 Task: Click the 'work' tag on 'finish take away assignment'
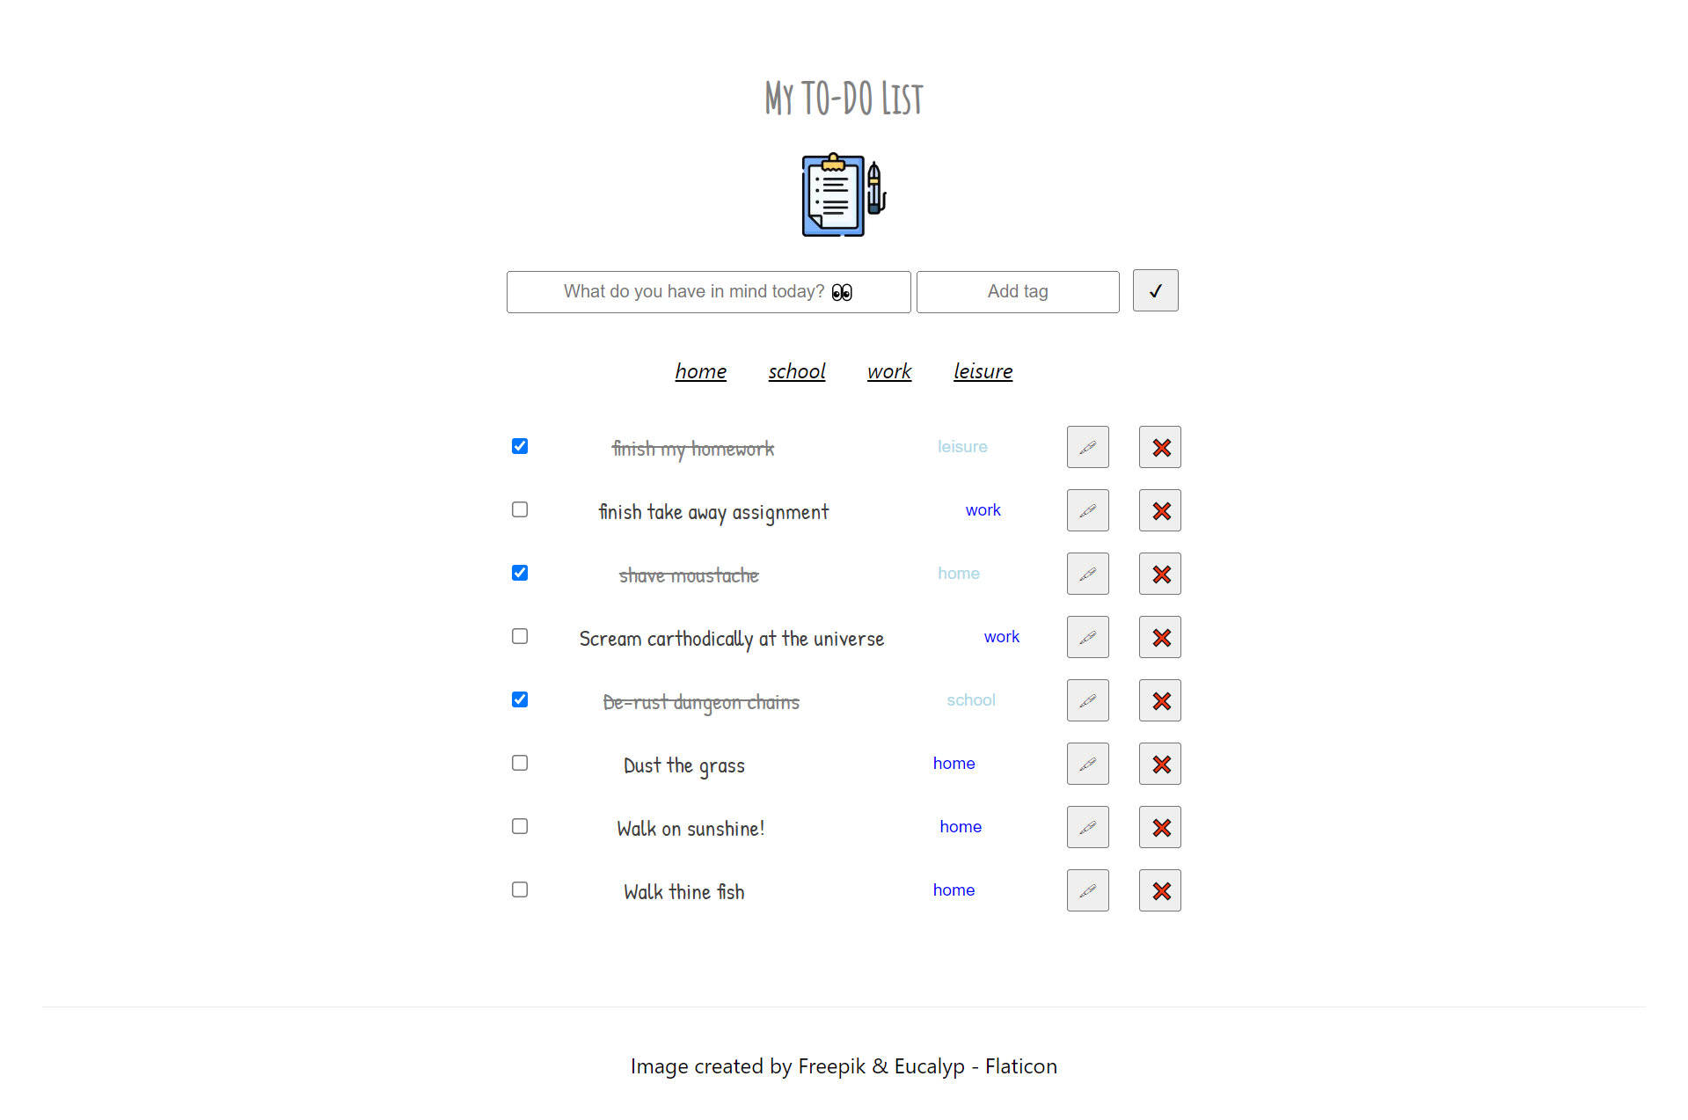point(983,510)
